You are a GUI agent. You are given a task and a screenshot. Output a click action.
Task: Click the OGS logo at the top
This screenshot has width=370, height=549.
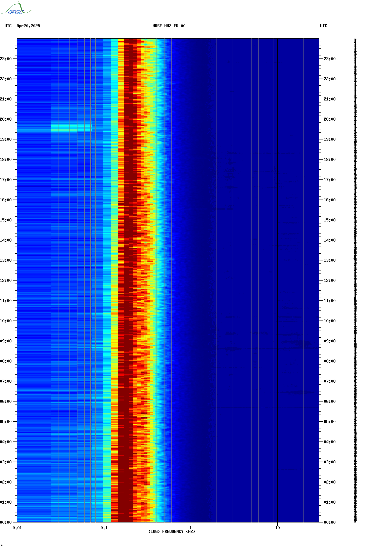[x=15, y=8]
